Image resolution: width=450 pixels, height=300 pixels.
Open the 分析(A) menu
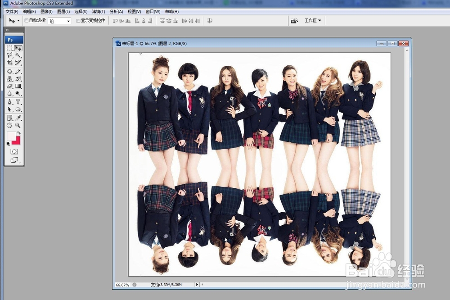[x=116, y=12]
